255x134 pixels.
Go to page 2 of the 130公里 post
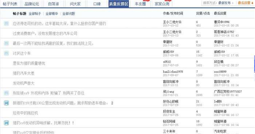click(x=112, y=103)
